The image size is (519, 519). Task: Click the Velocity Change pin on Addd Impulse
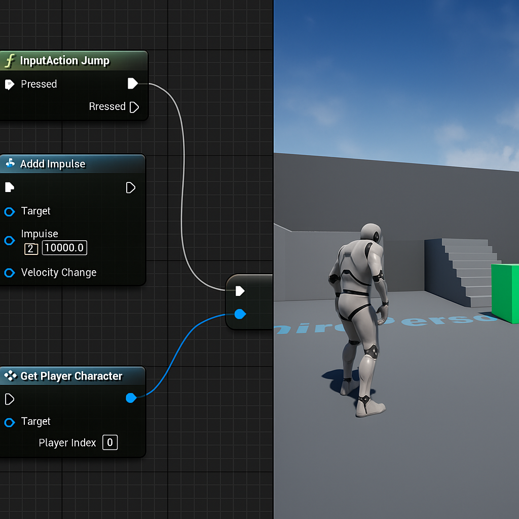coord(9,273)
